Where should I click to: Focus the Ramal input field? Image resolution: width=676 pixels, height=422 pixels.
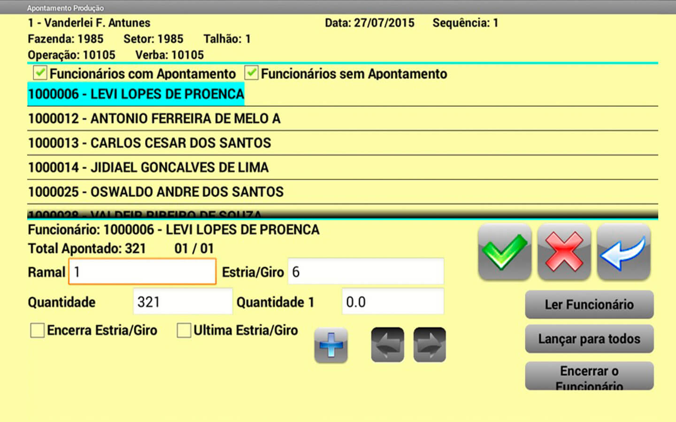[142, 272]
